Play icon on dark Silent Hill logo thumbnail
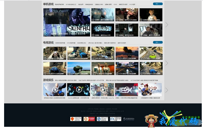Screen dimensions: 203x129 (93, 35)
